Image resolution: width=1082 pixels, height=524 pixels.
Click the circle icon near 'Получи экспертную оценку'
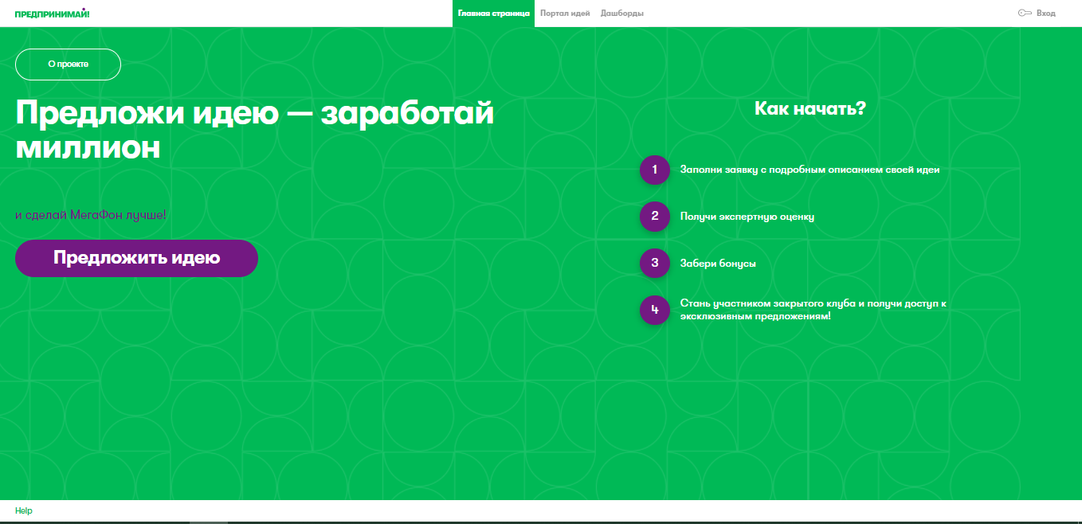pyautogui.click(x=654, y=217)
